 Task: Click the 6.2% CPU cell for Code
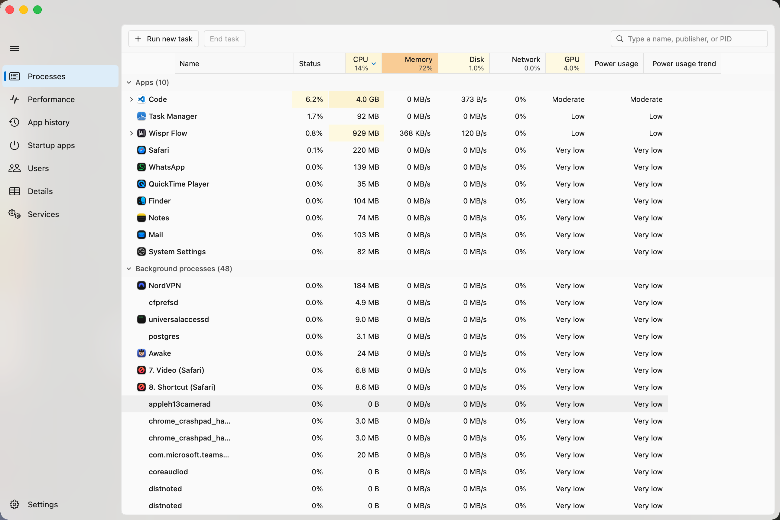coord(310,99)
